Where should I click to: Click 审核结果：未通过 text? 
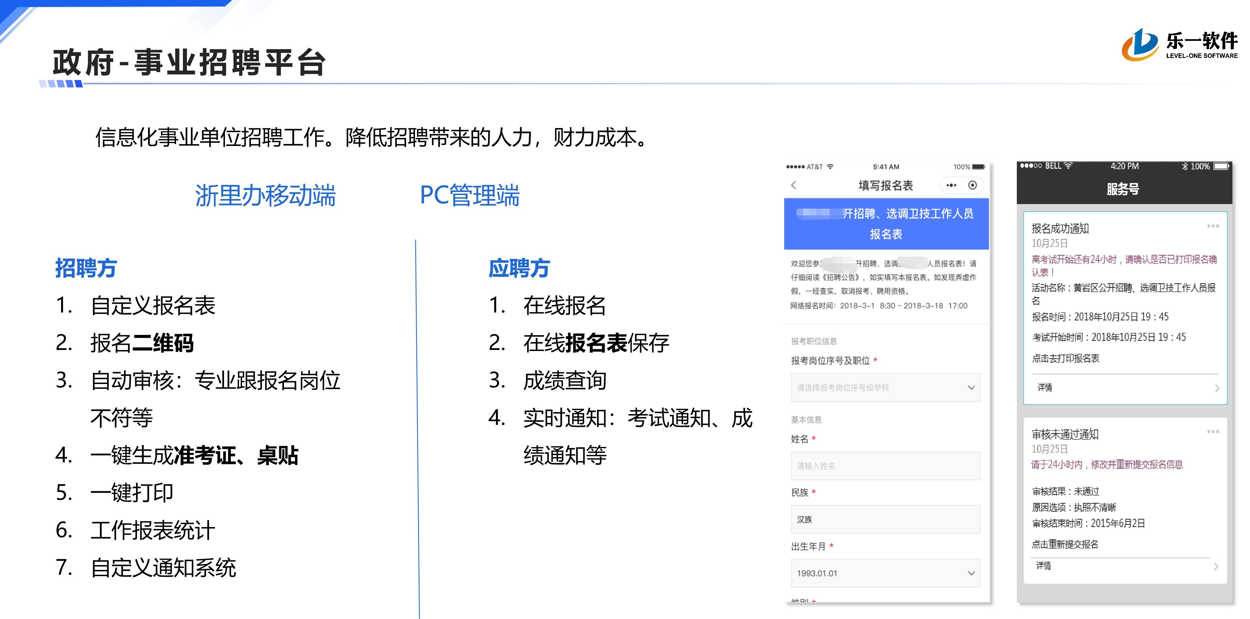(x=1065, y=492)
